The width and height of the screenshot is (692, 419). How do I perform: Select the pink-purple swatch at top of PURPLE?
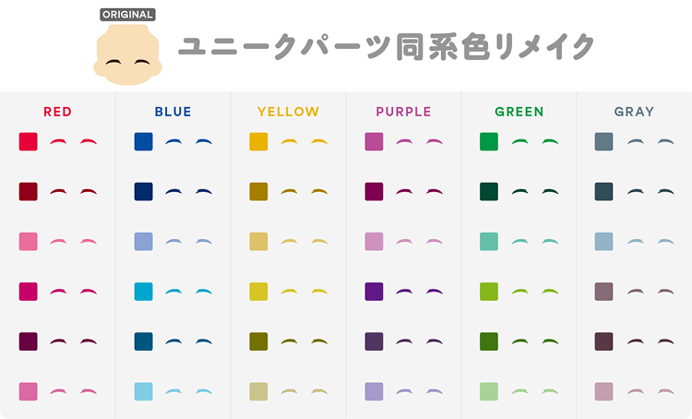tap(374, 142)
